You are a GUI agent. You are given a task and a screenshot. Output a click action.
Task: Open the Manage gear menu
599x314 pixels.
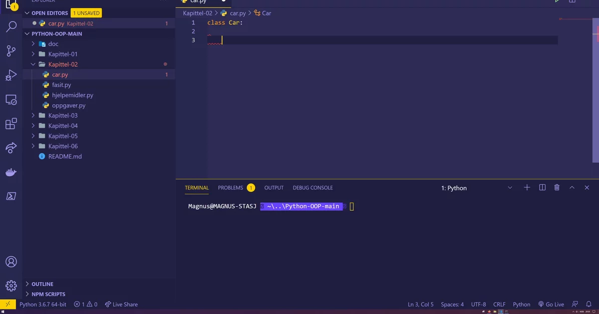11,286
